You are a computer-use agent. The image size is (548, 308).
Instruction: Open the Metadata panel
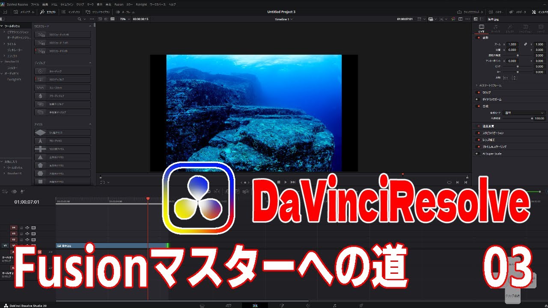click(x=518, y=12)
